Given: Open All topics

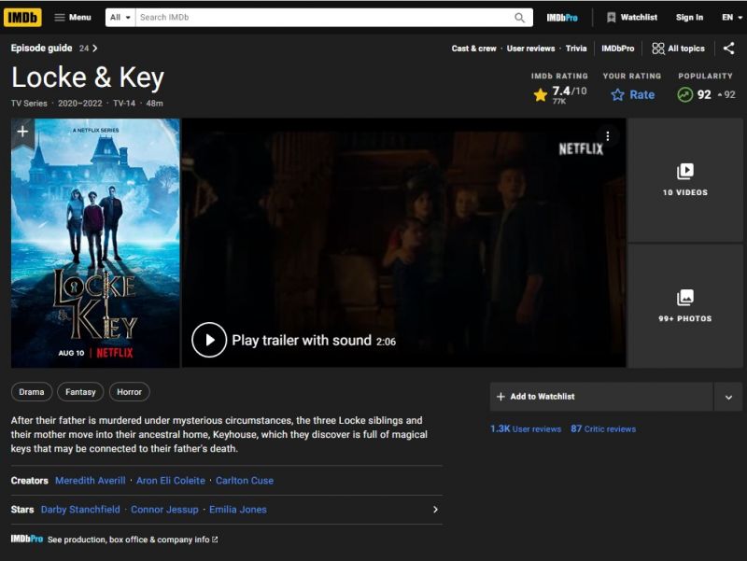Looking at the screenshot, I should click(679, 49).
